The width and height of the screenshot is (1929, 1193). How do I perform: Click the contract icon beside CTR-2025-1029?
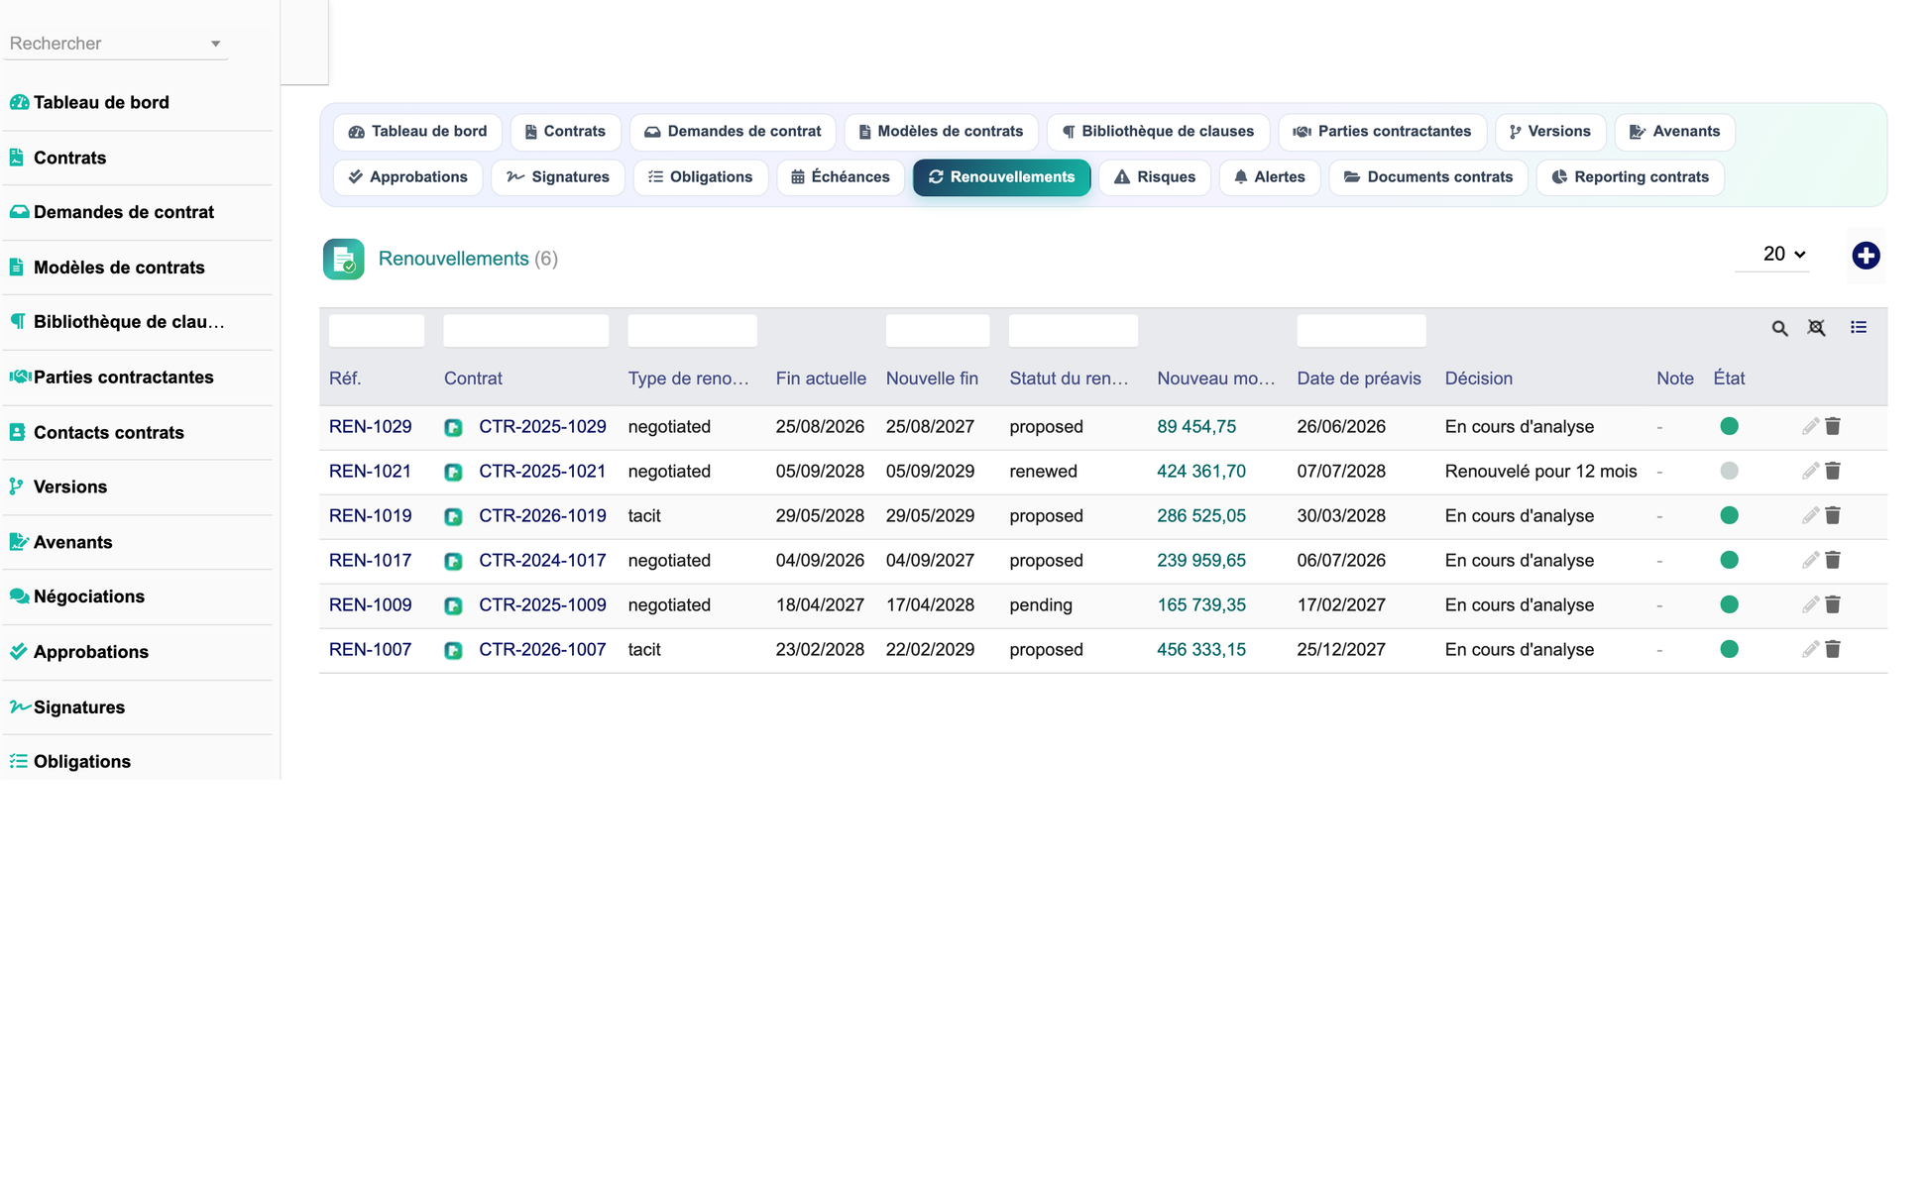(453, 428)
